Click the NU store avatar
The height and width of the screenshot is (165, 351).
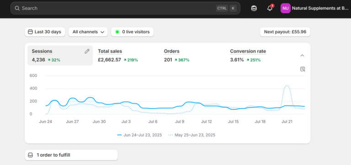pyautogui.click(x=285, y=8)
